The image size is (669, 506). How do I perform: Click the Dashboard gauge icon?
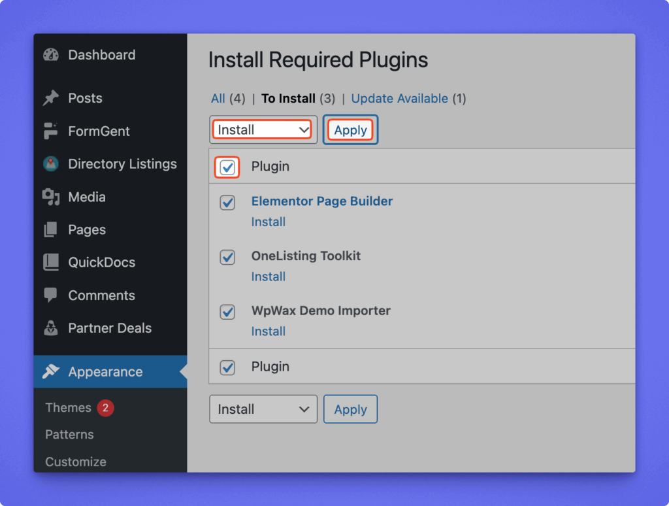click(x=51, y=55)
